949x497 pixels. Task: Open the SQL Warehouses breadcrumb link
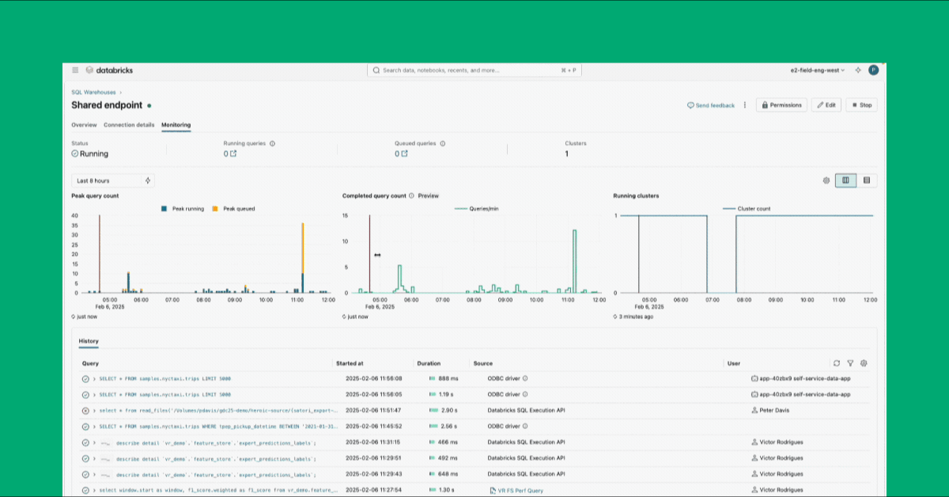point(93,93)
